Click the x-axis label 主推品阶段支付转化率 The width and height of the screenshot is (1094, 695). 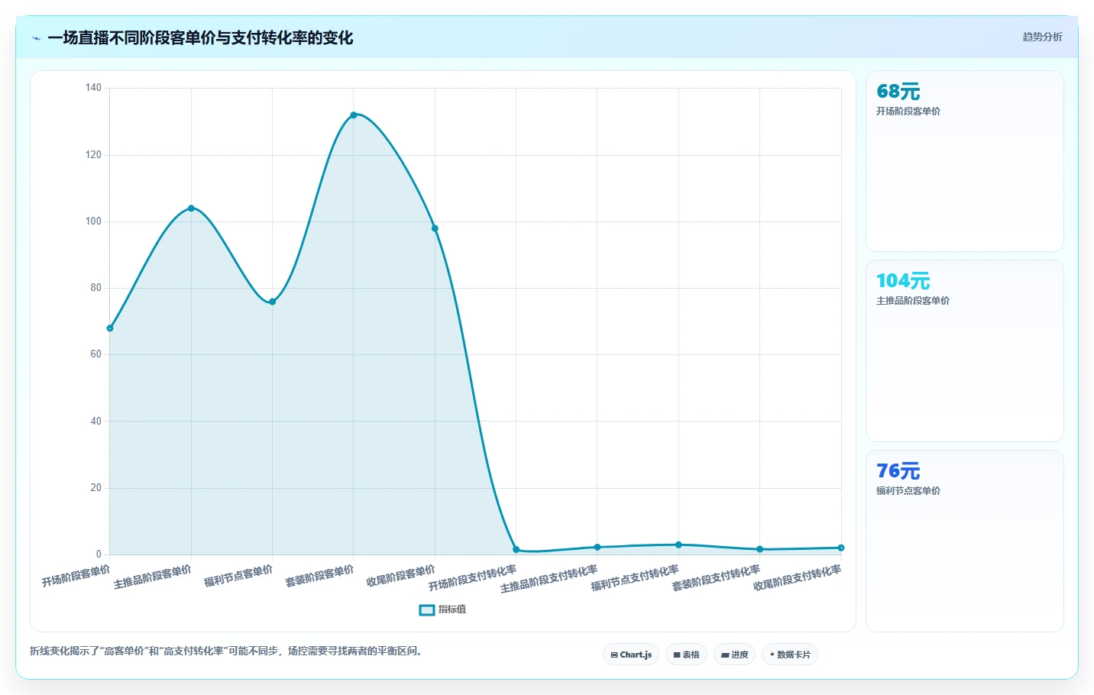click(x=549, y=579)
